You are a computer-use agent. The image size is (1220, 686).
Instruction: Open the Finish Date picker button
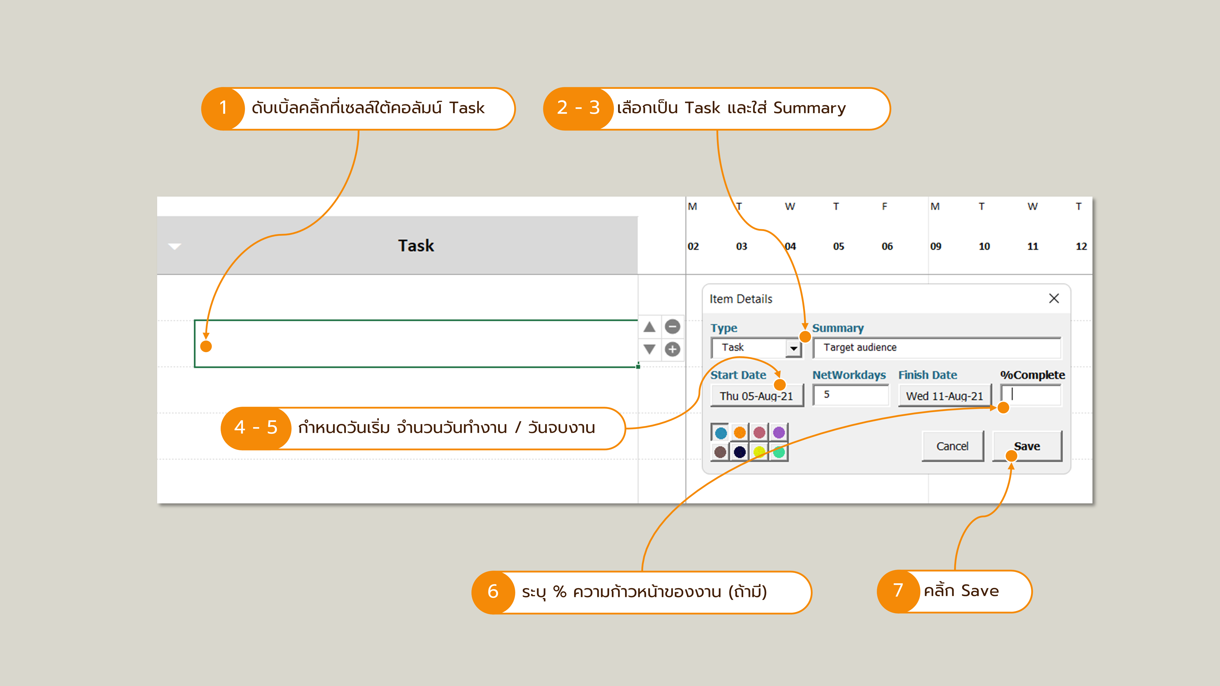coord(944,396)
